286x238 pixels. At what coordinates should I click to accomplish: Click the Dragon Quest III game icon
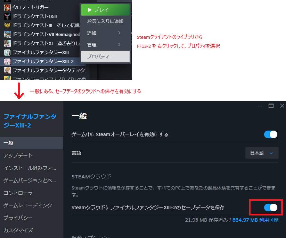(x=7, y=25)
